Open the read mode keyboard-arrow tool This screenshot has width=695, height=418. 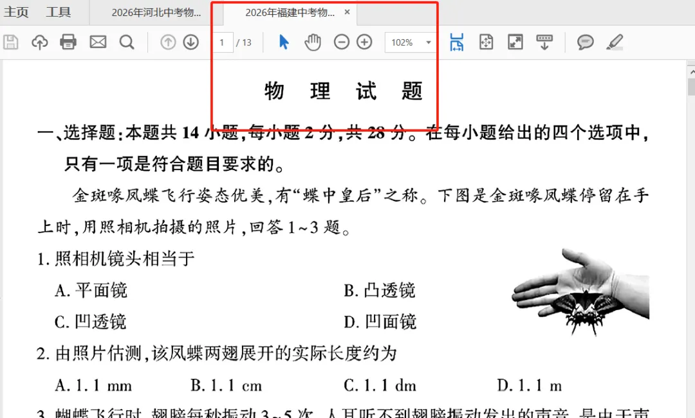pyautogui.click(x=544, y=42)
